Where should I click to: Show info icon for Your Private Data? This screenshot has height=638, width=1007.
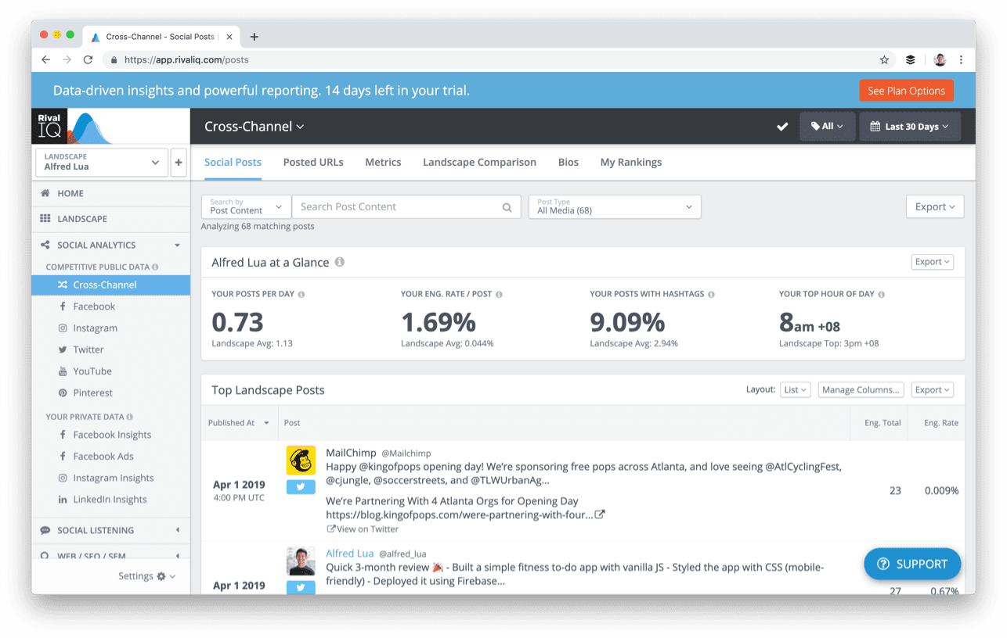tap(129, 417)
